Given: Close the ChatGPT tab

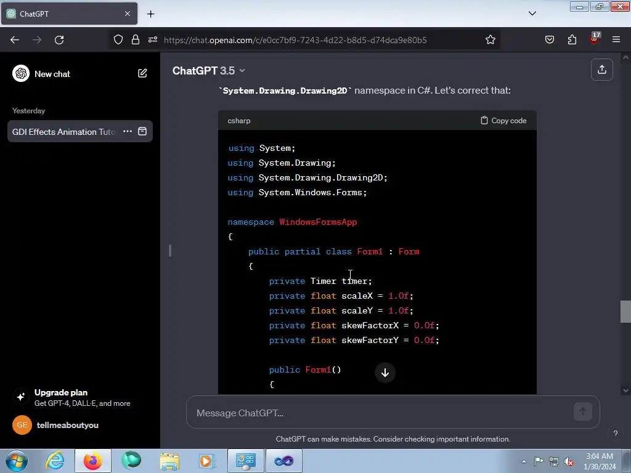Looking at the screenshot, I should [x=127, y=14].
